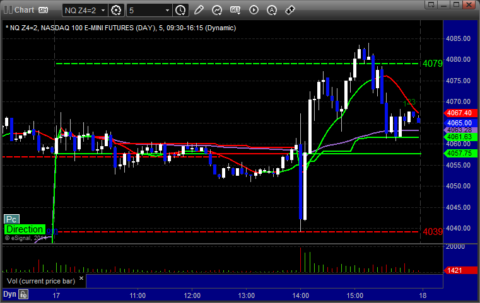Screen dimensions: 480x303
Task: Click the Chart title text
Action: click(24, 10)
